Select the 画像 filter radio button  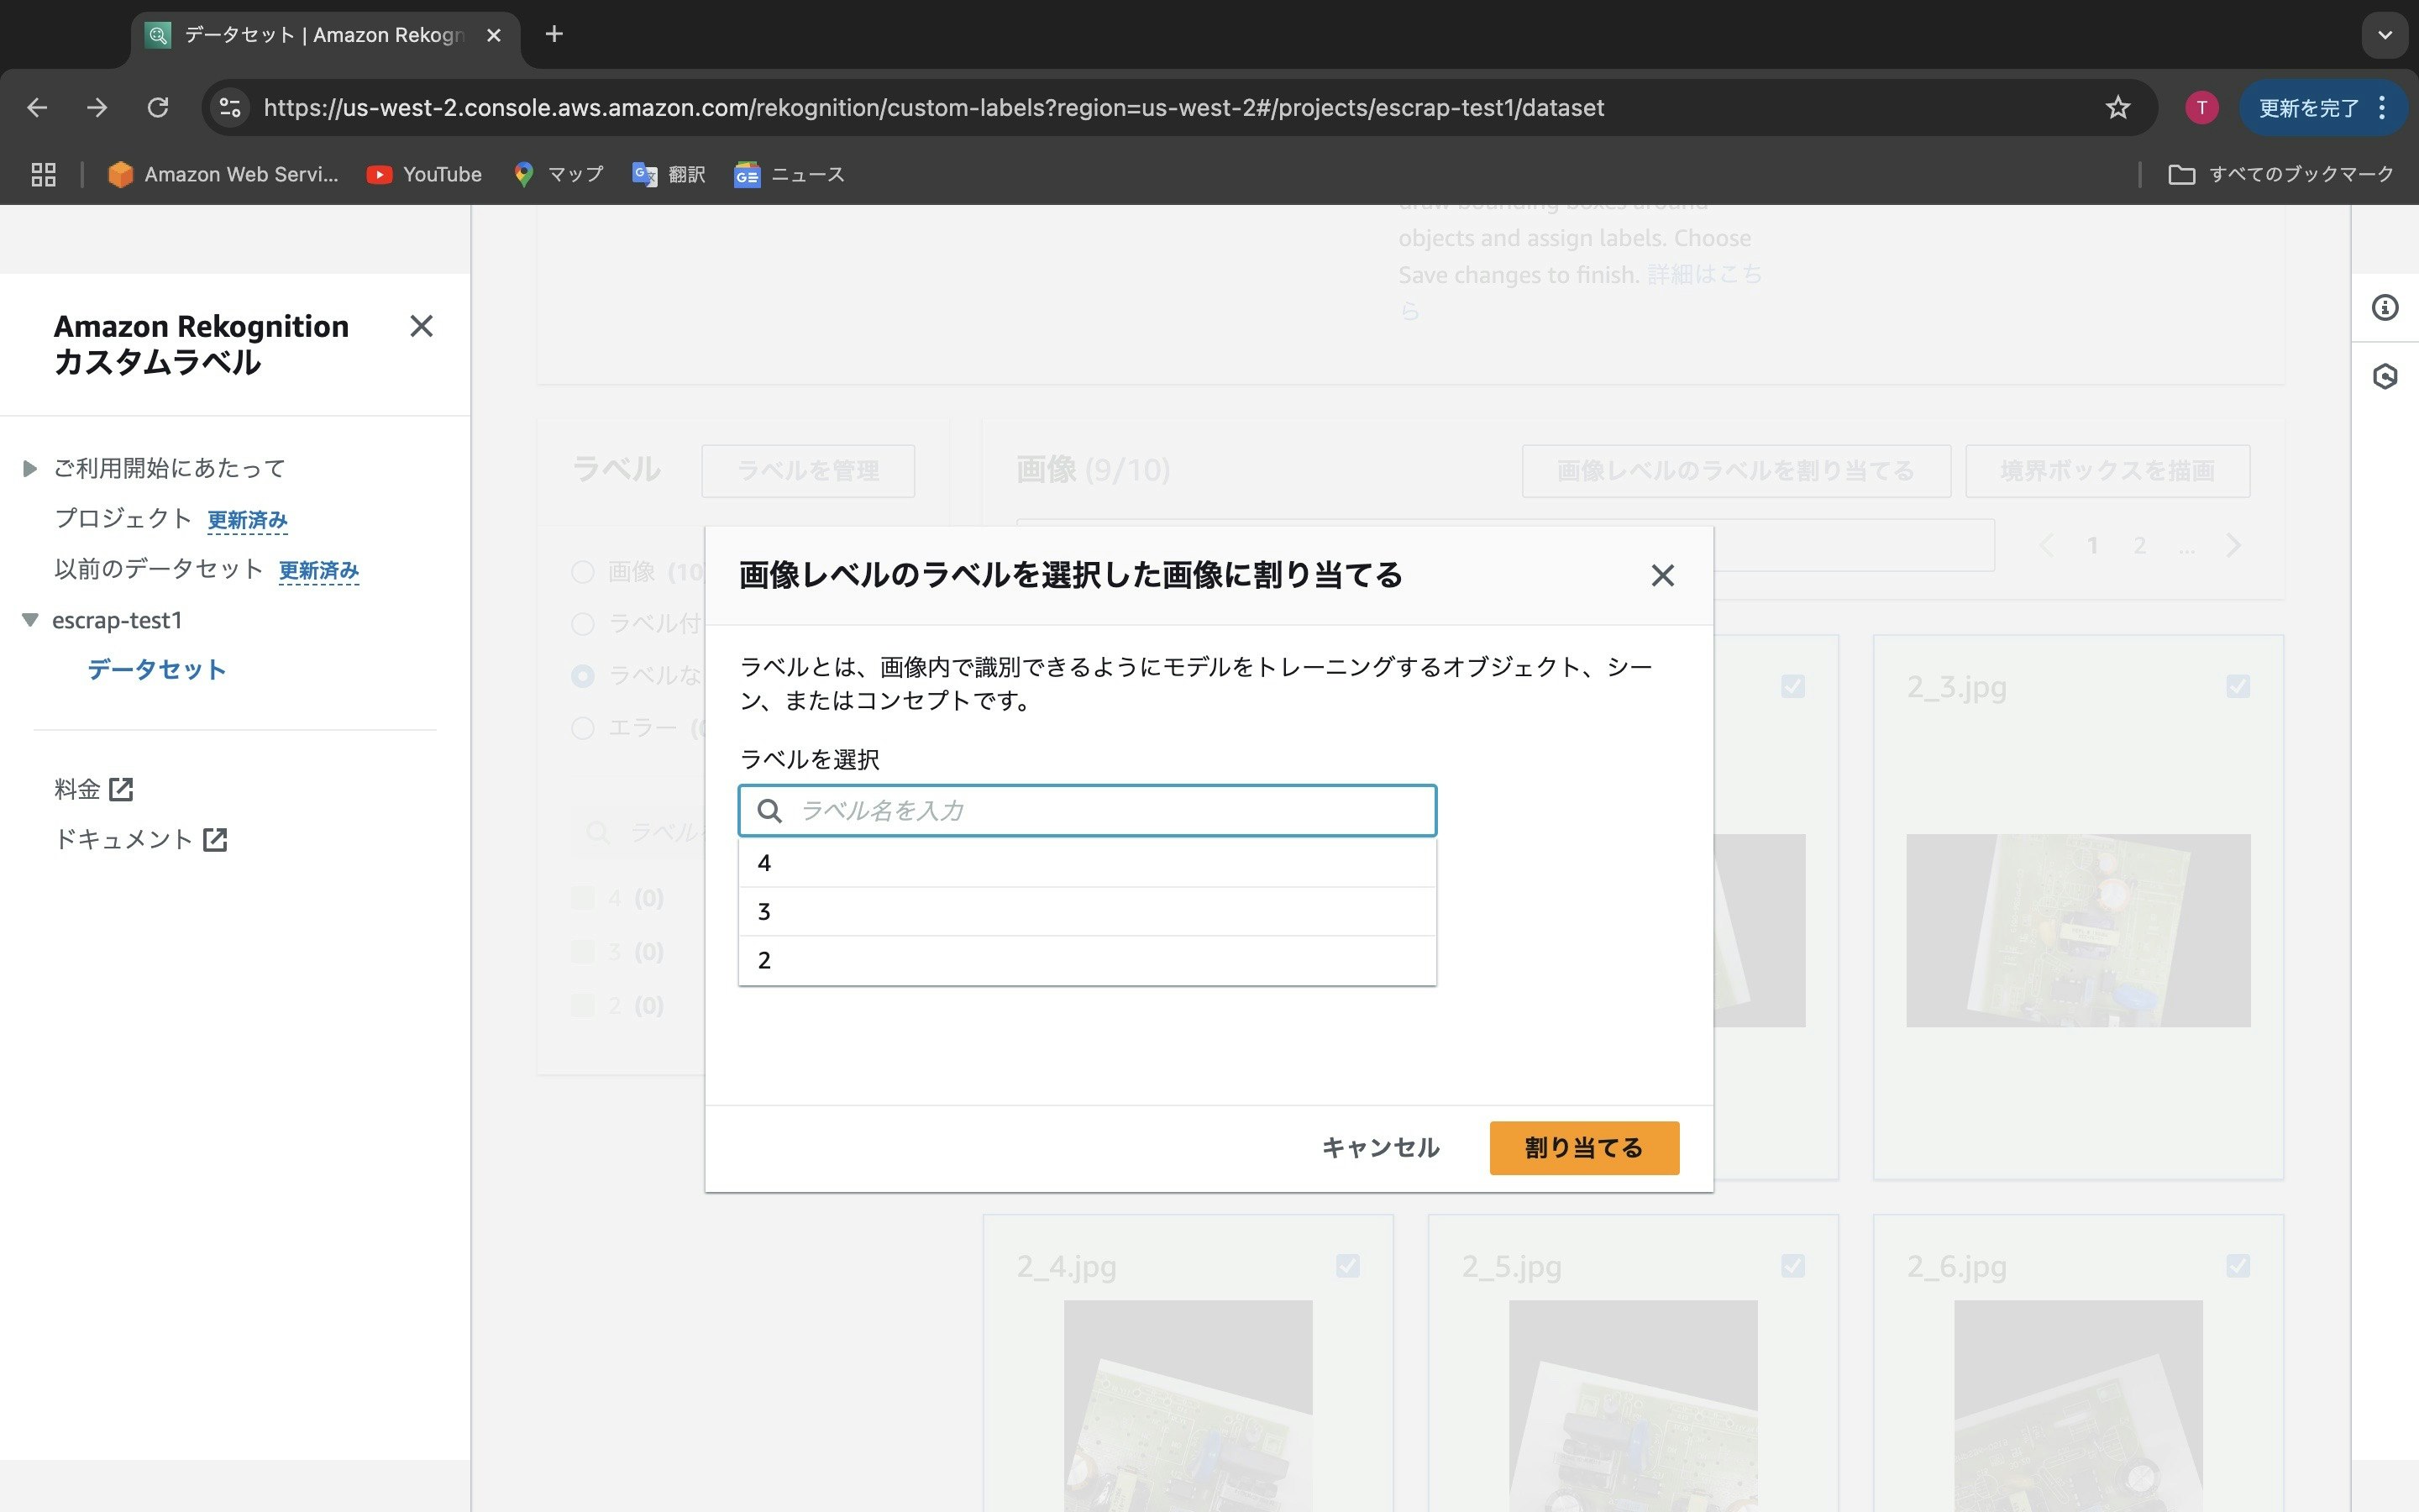[x=583, y=572]
